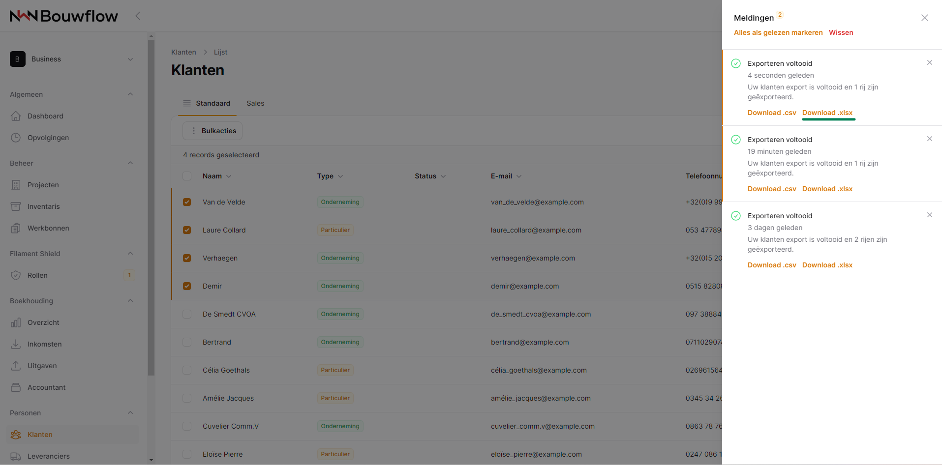
Task: Click the Inventaris archive box icon
Action: point(16,206)
